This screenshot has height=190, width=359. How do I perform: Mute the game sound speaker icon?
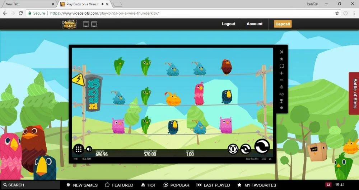89,149
